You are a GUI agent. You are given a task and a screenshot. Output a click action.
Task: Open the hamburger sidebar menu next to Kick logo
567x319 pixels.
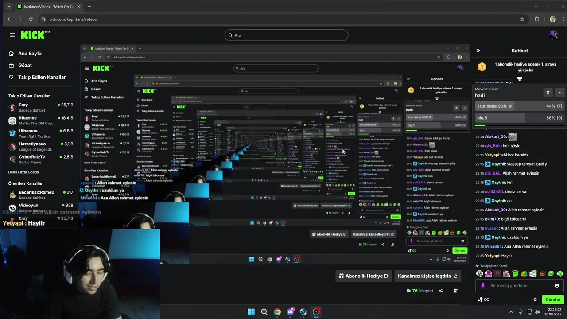click(x=12, y=35)
